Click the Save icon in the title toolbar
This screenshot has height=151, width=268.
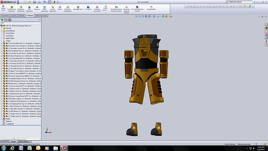coord(35,2)
